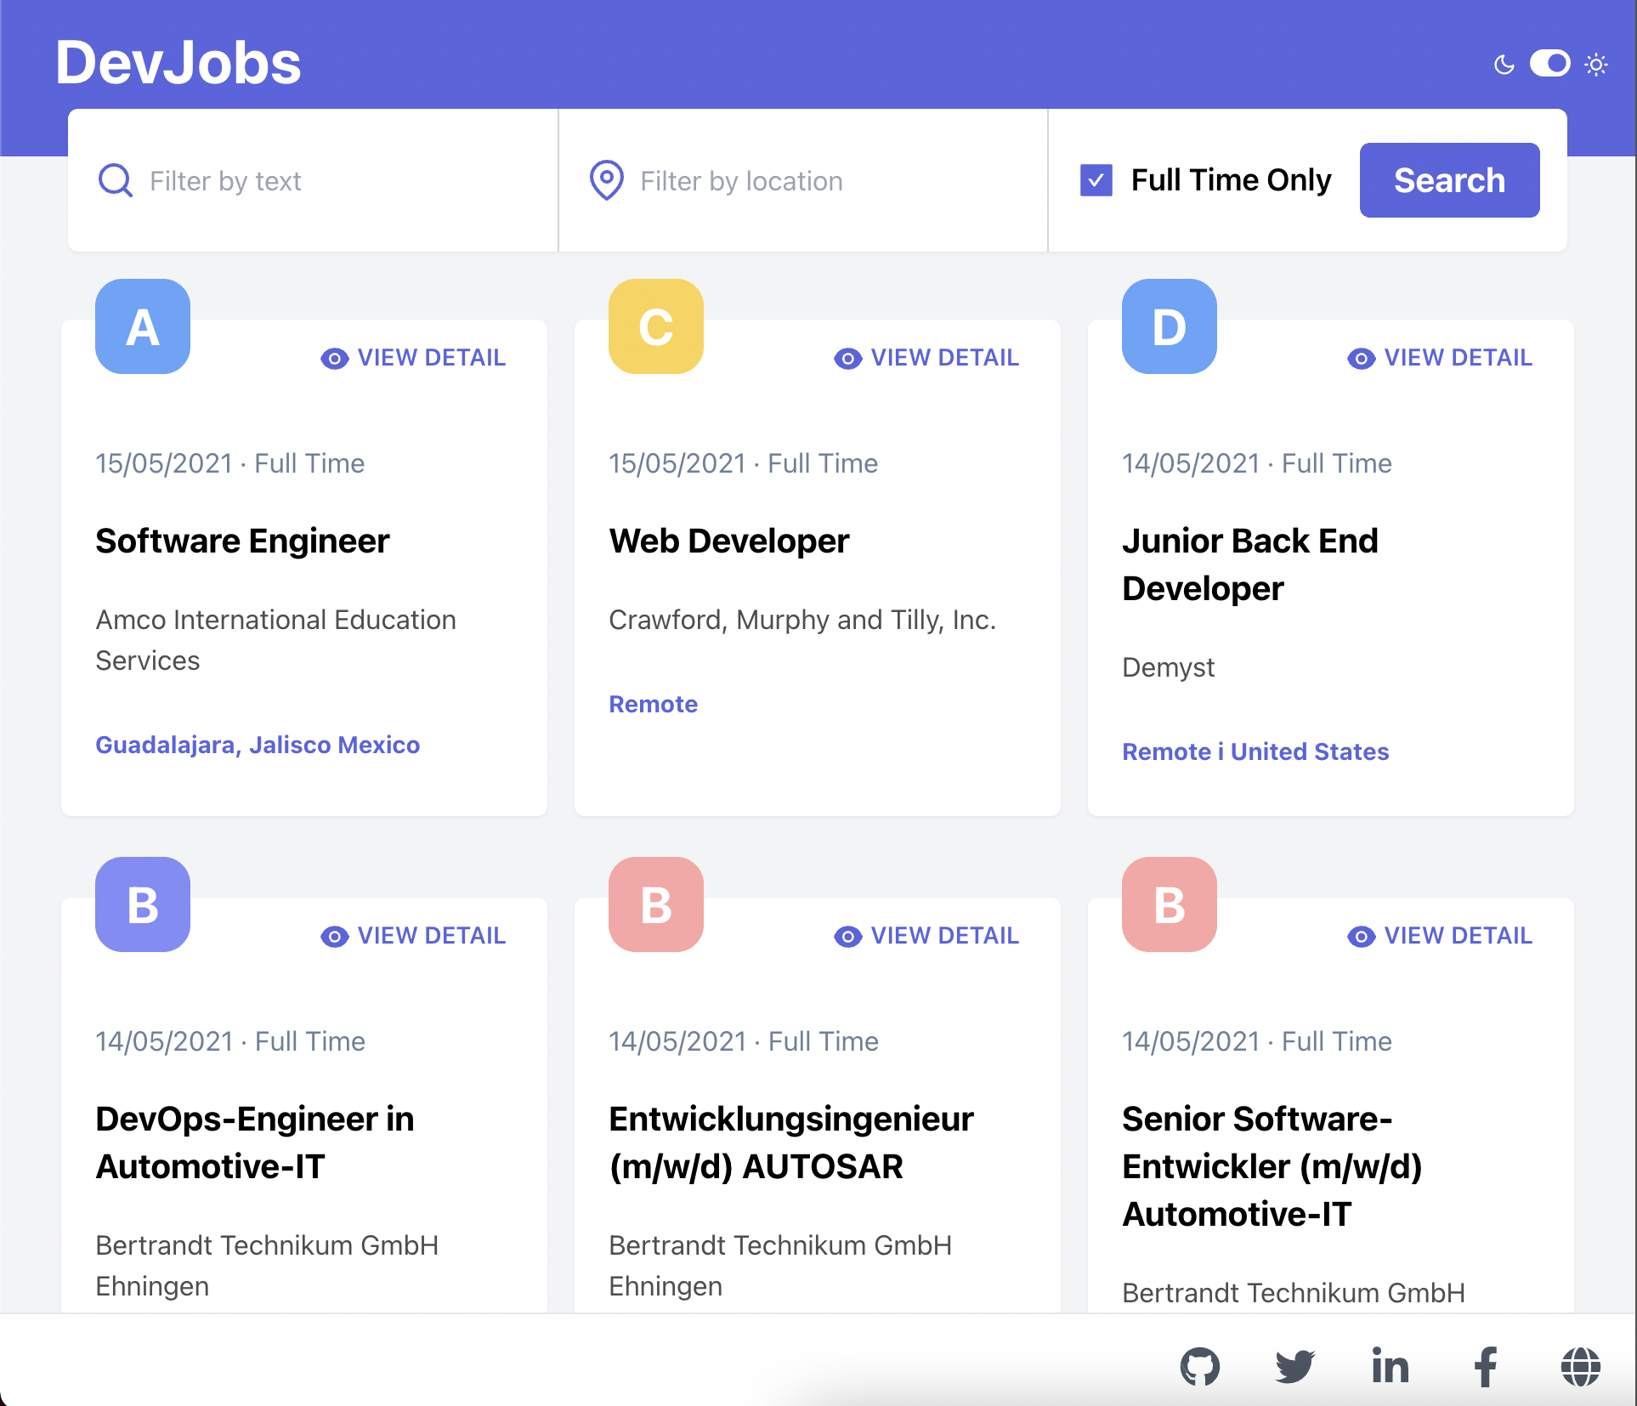Open the DevJobs logo home link

178,63
